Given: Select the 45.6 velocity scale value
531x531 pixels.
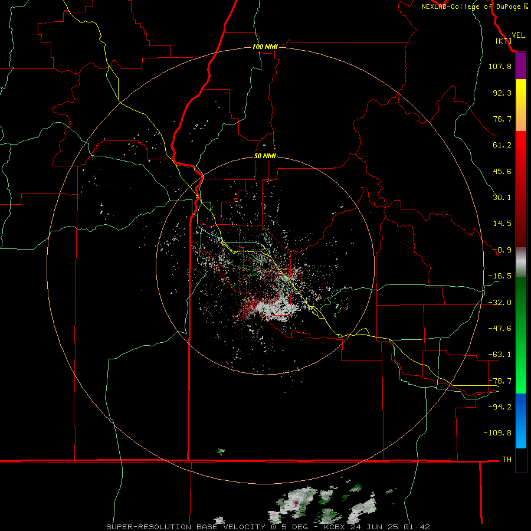Looking at the screenshot, I should point(502,171).
